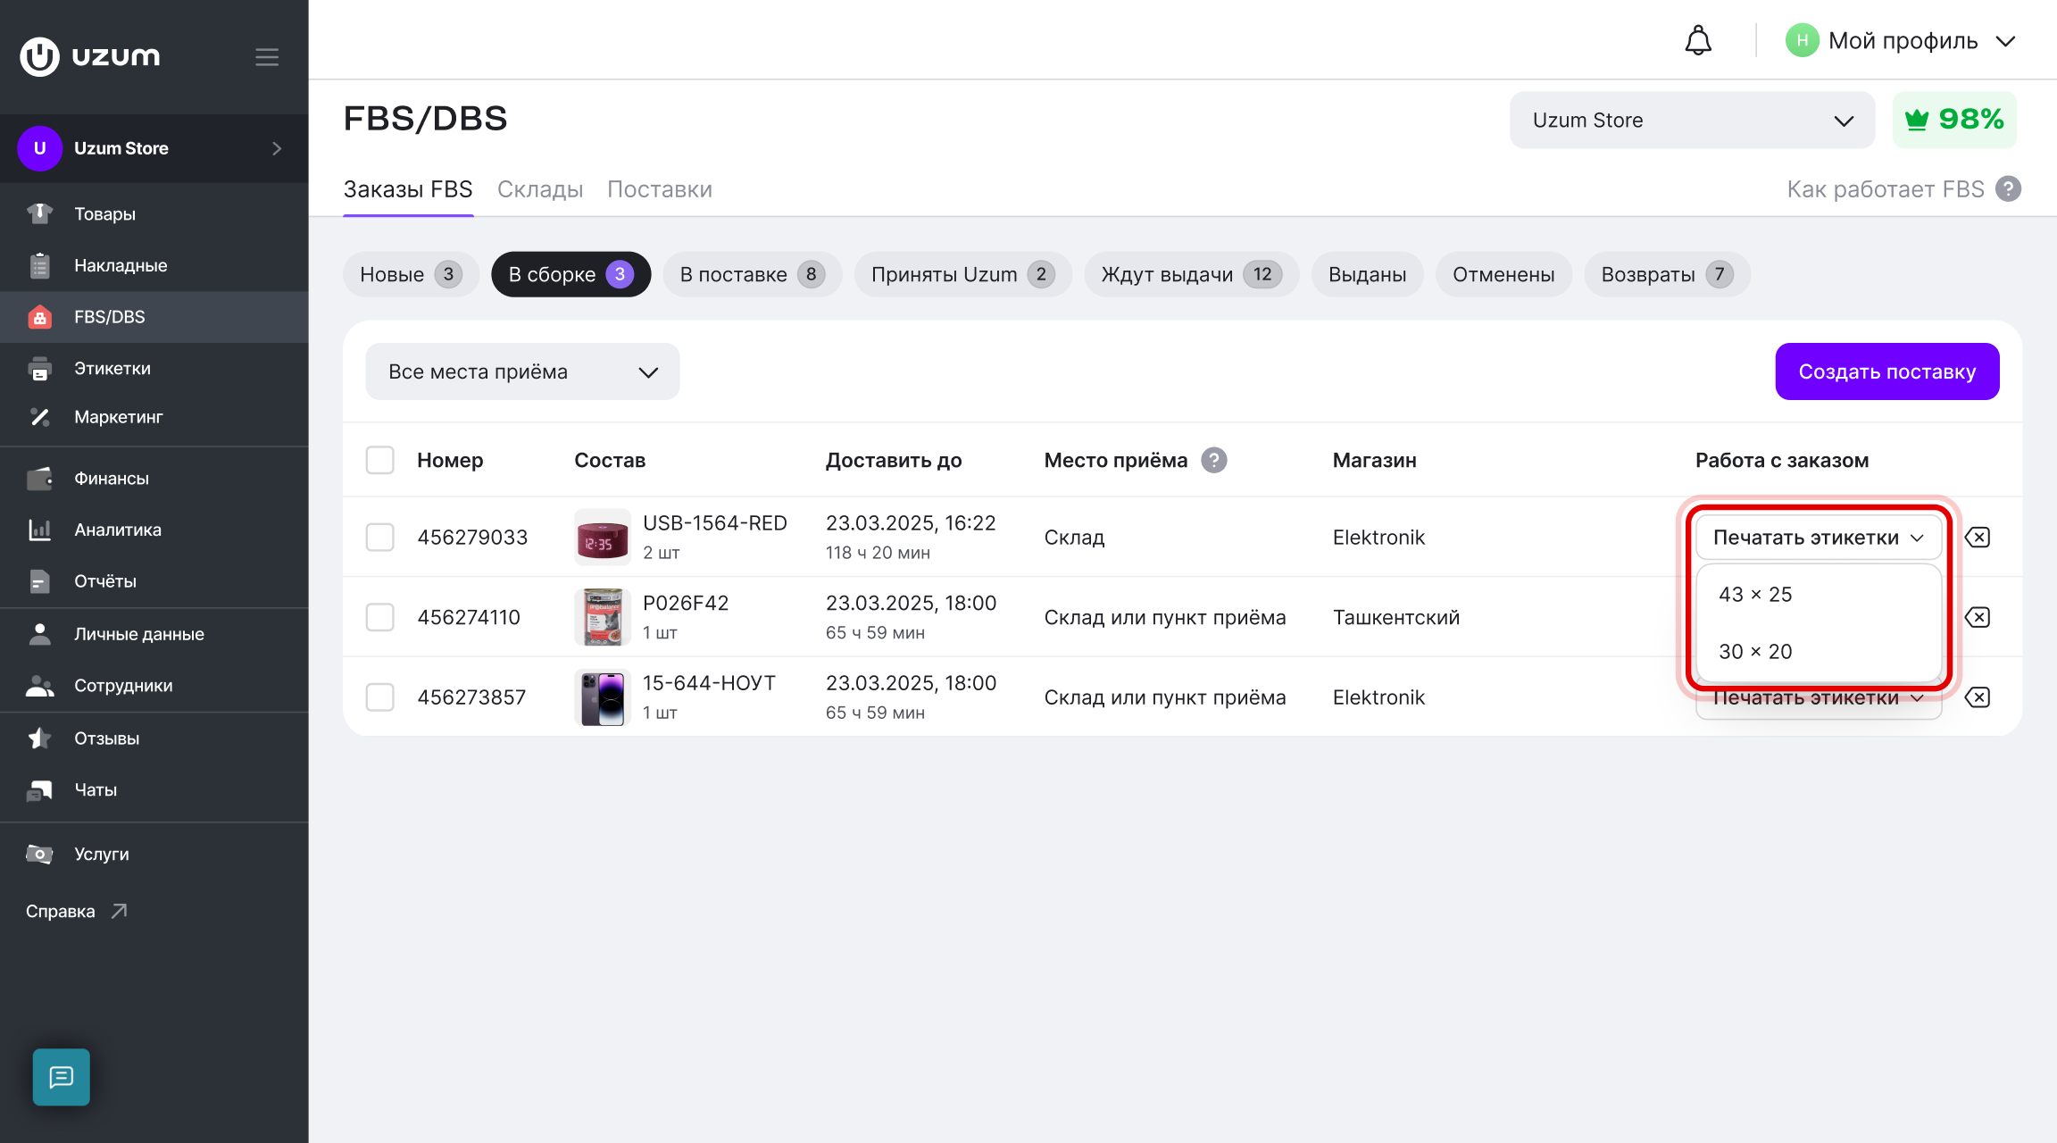The width and height of the screenshot is (2057, 1143).
Task: Open Чаты section
Action: point(154,789)
